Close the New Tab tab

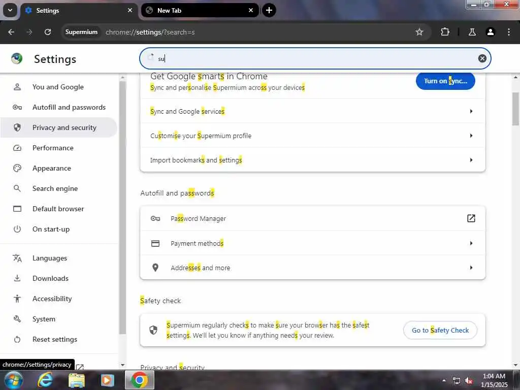(251, 10)
